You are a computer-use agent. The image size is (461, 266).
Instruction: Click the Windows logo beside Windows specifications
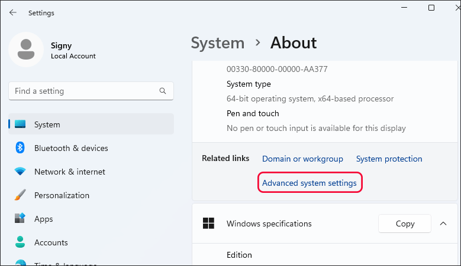coord(208,224)
